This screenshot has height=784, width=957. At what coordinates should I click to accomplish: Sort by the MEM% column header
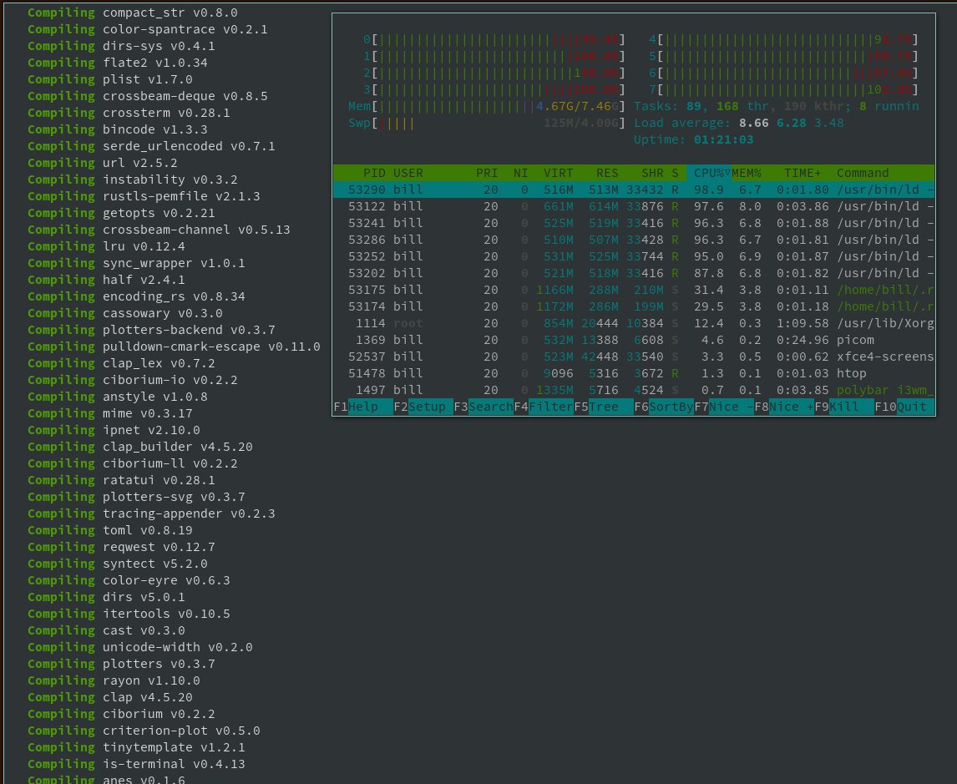[747, 174]
